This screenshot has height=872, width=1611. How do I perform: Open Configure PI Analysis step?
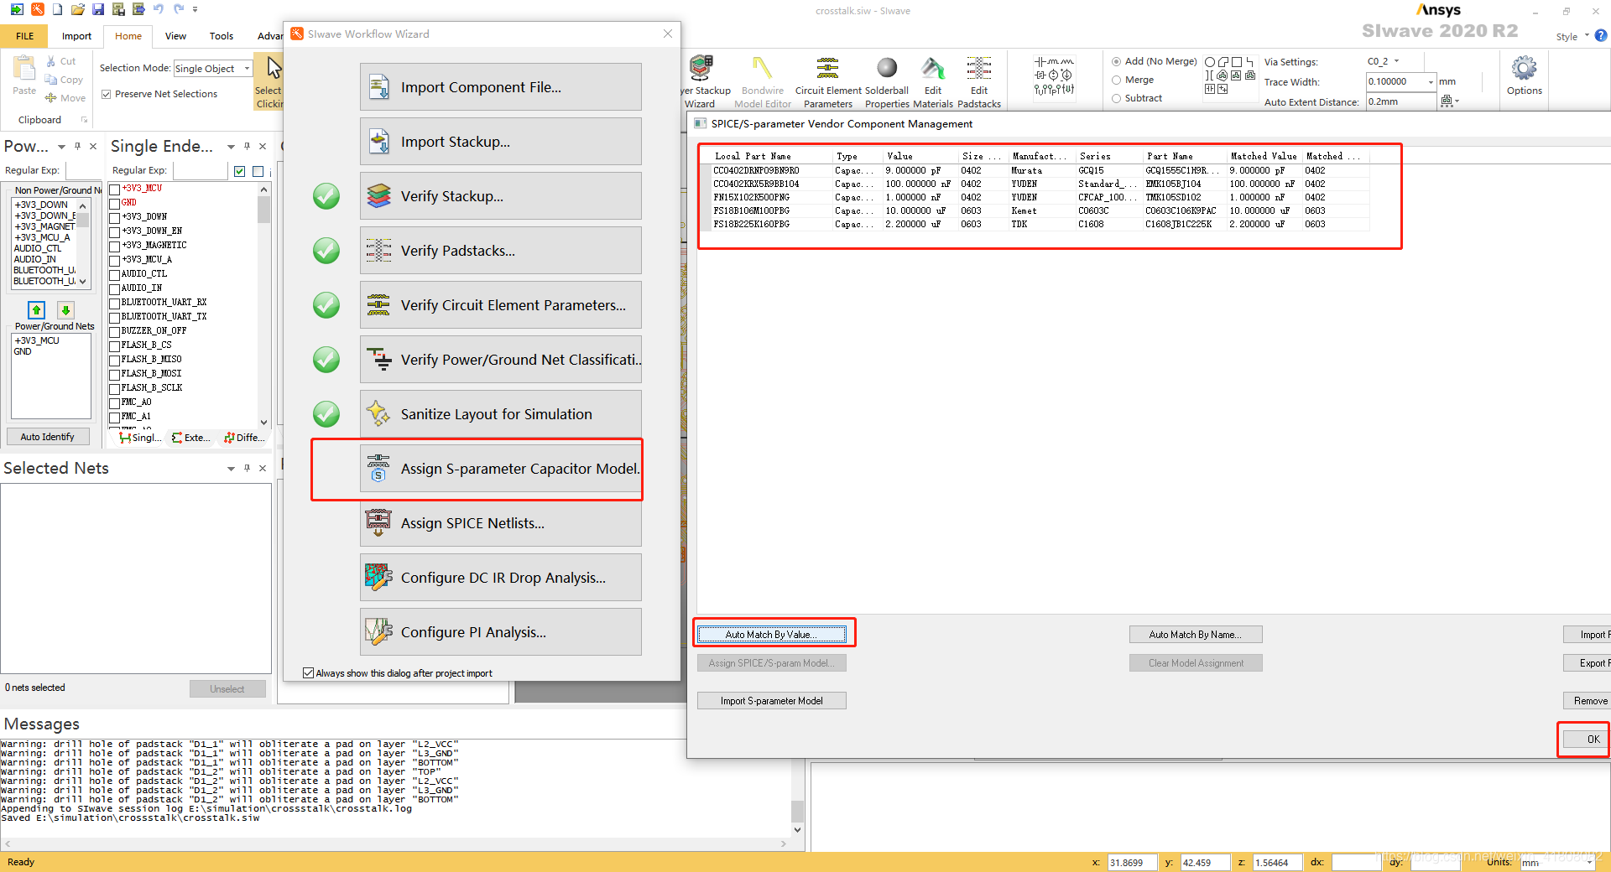[501, 632]
